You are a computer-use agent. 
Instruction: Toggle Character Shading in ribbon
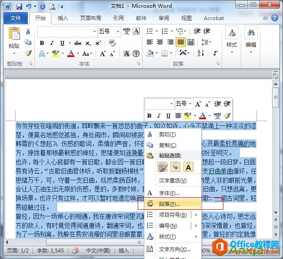coord(127,54)
